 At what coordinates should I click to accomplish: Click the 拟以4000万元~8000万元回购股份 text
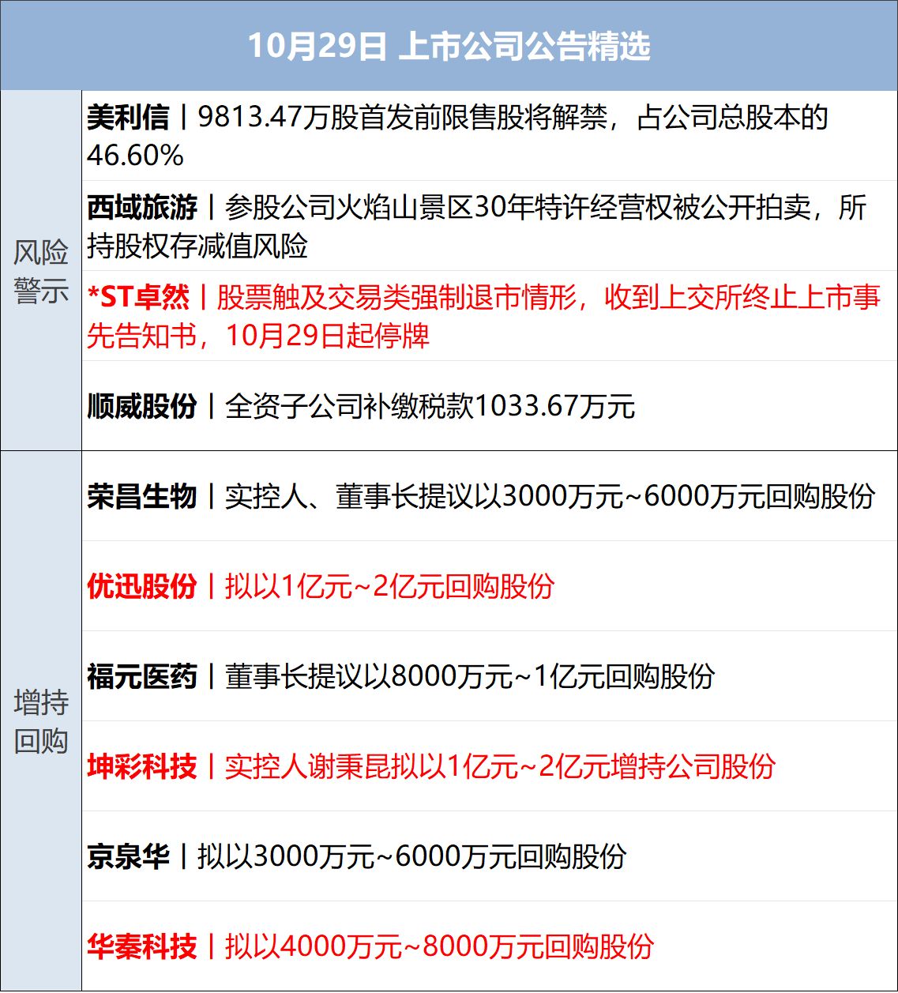pos(440,947)
